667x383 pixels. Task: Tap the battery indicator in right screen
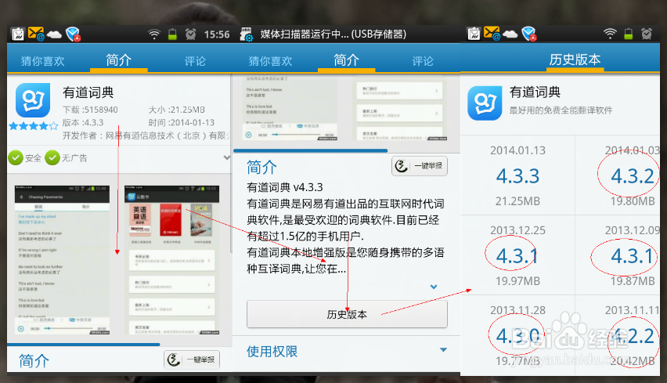point(629,34)
